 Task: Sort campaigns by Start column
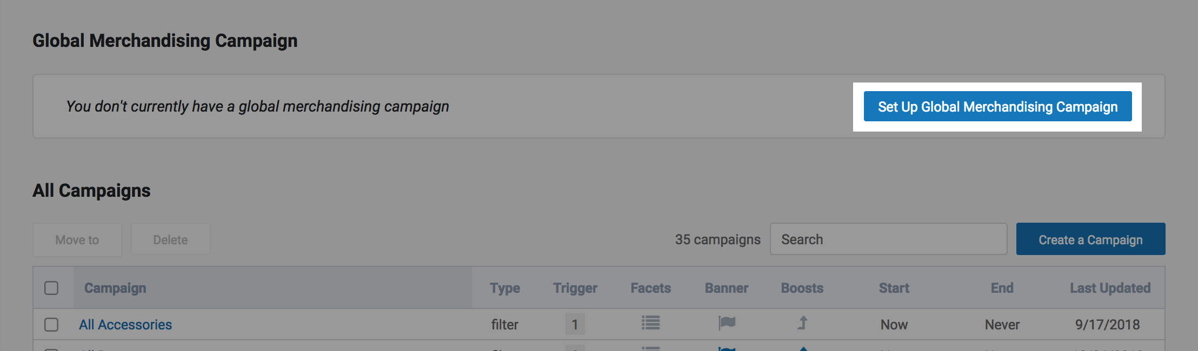pyautogui.click(x=894, y=288)
